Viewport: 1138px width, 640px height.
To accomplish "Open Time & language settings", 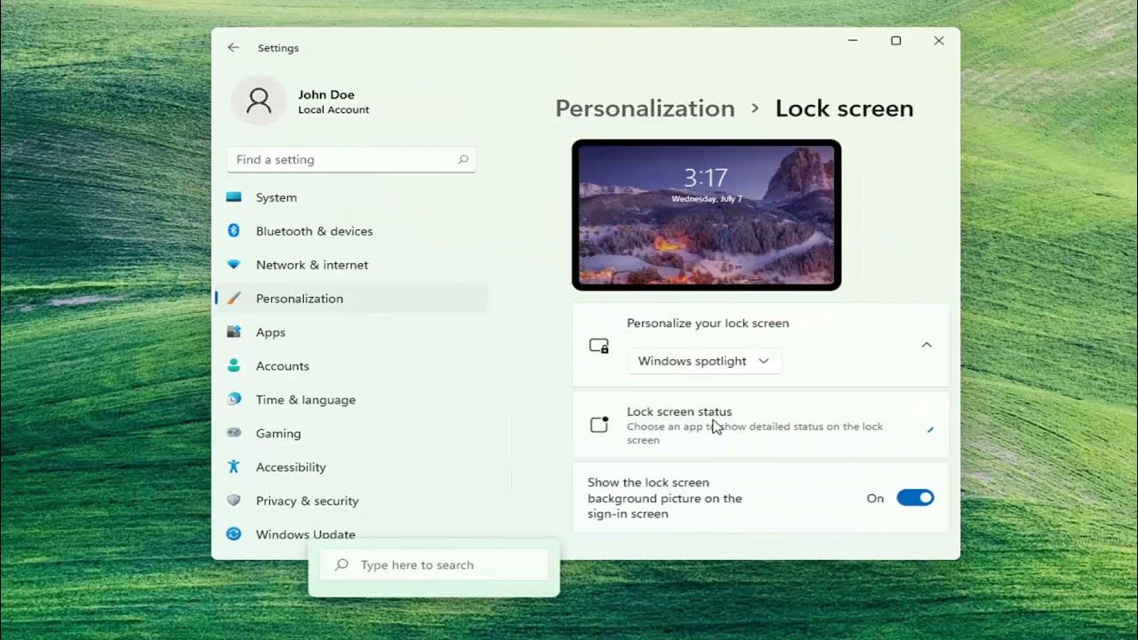I will [x=352, y=400].
